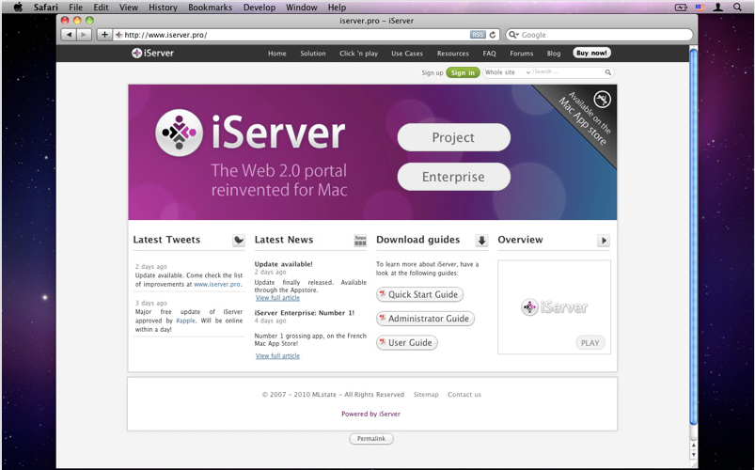Go back with Safari's back arrow
755x470 pixels.
(69, 35)
